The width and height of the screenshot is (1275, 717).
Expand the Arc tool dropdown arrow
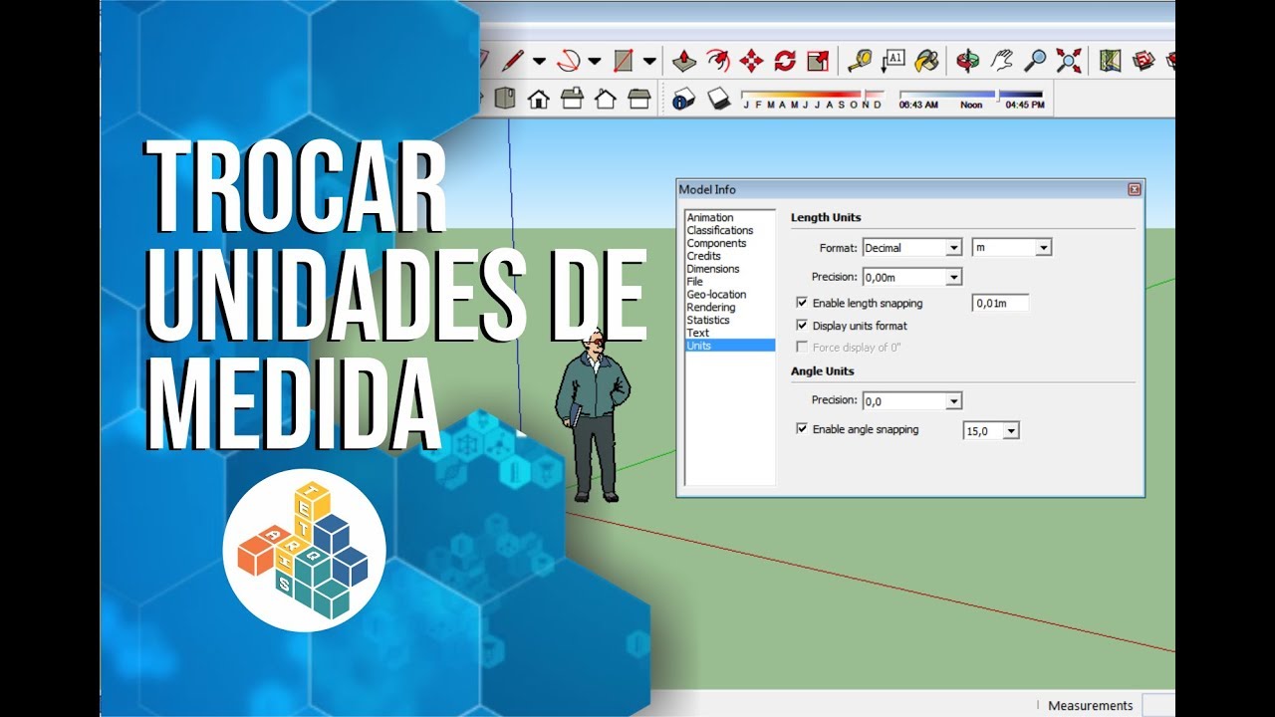[595, 61]
